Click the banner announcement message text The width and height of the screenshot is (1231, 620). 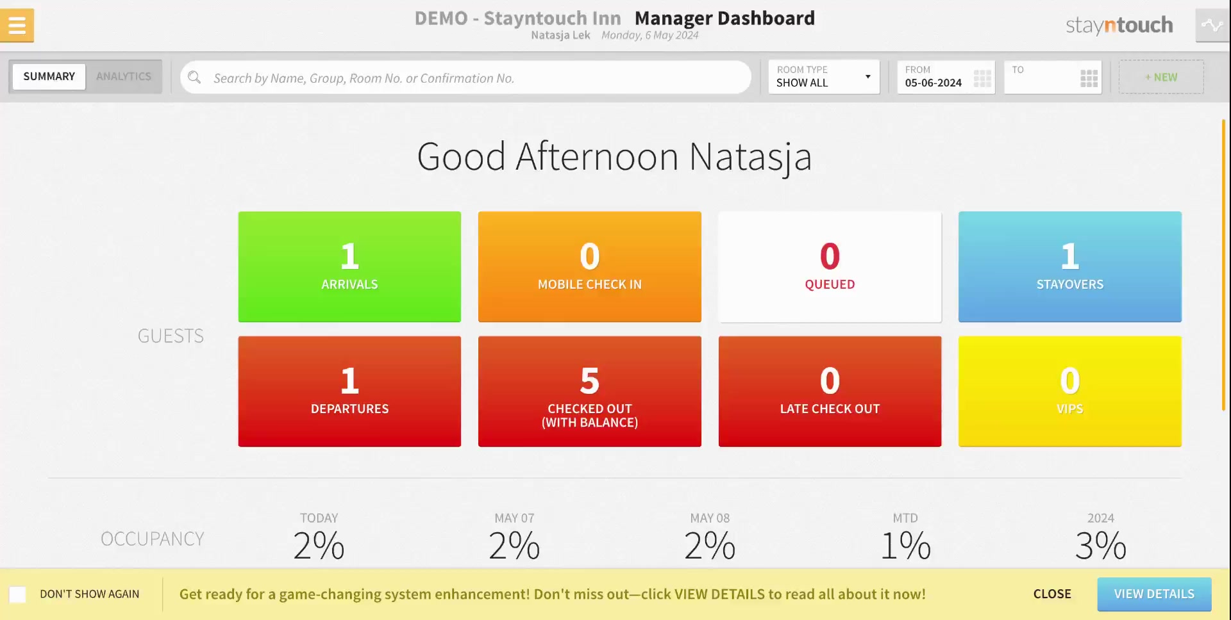552,594
